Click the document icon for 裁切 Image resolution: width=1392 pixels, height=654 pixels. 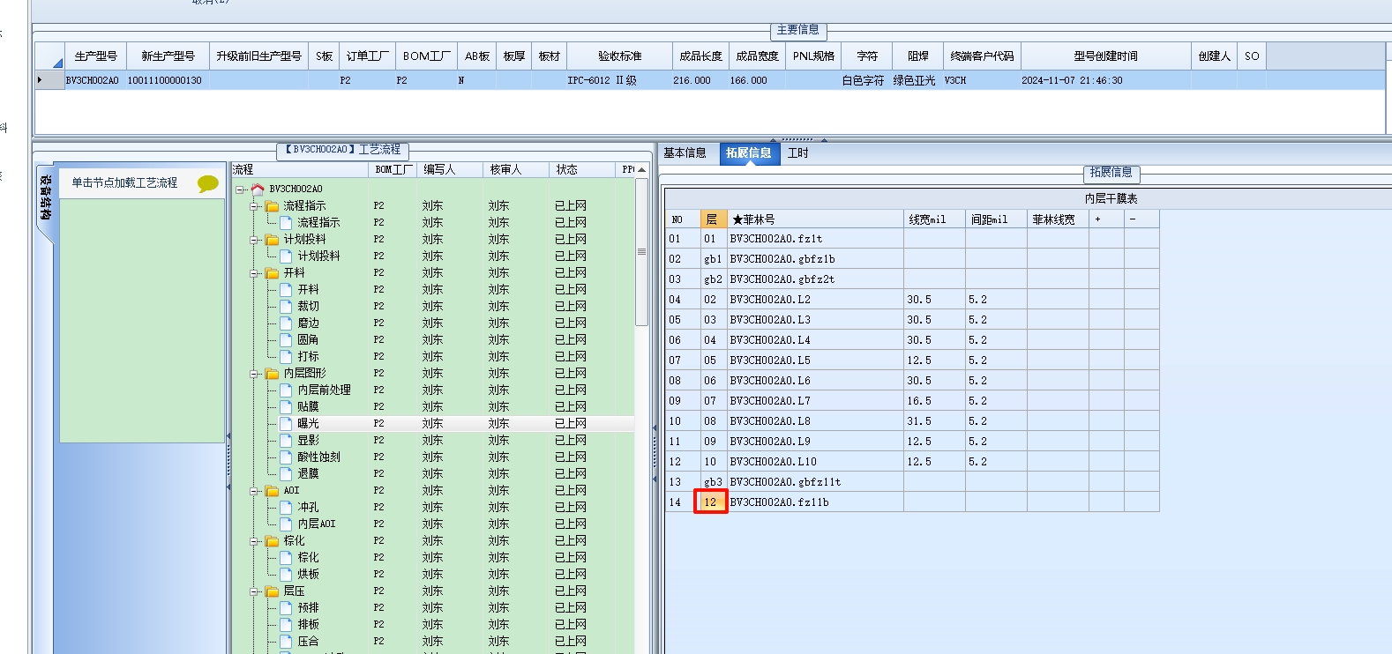click(286, 306)
